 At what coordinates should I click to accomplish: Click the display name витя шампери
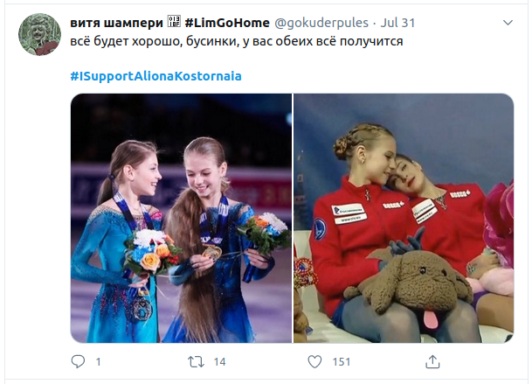click(117, 23)
